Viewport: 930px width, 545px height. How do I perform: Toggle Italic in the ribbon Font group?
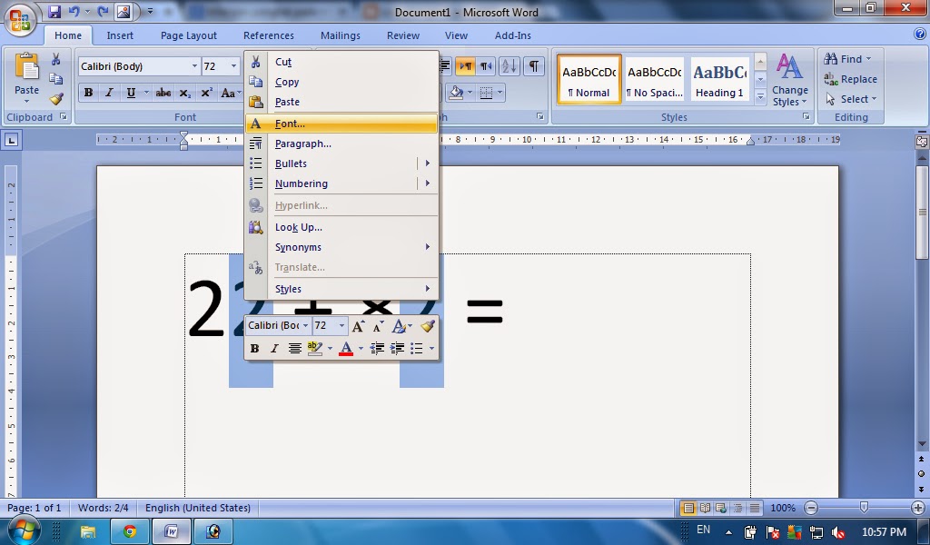pos(109,93)
